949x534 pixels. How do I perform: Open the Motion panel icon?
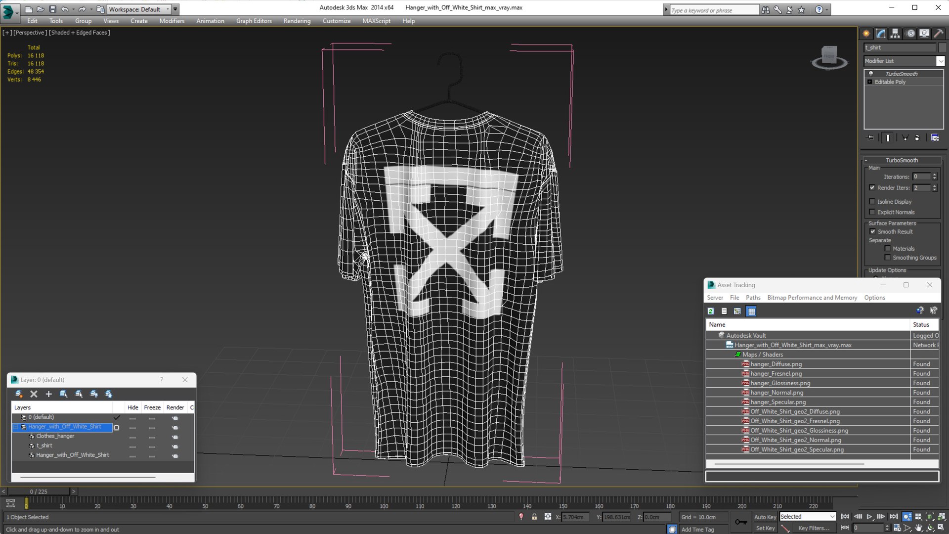point(910,34)
